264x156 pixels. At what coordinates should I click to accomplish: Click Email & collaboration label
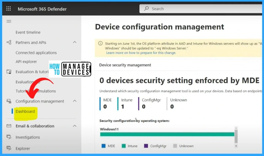(35, 126)
